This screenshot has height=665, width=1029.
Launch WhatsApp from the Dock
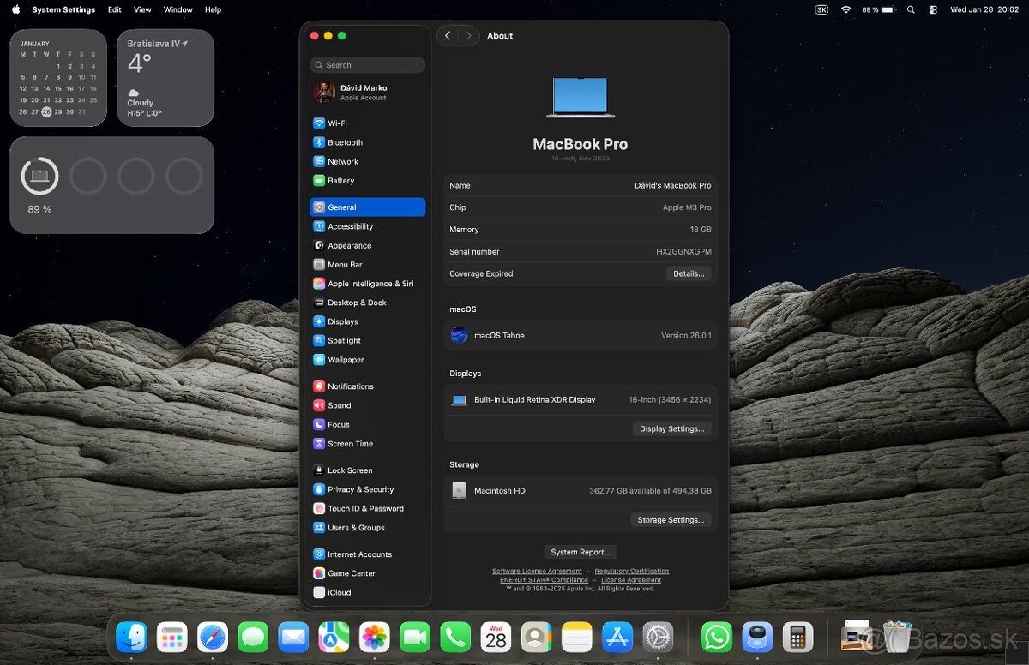coord(716,637)
